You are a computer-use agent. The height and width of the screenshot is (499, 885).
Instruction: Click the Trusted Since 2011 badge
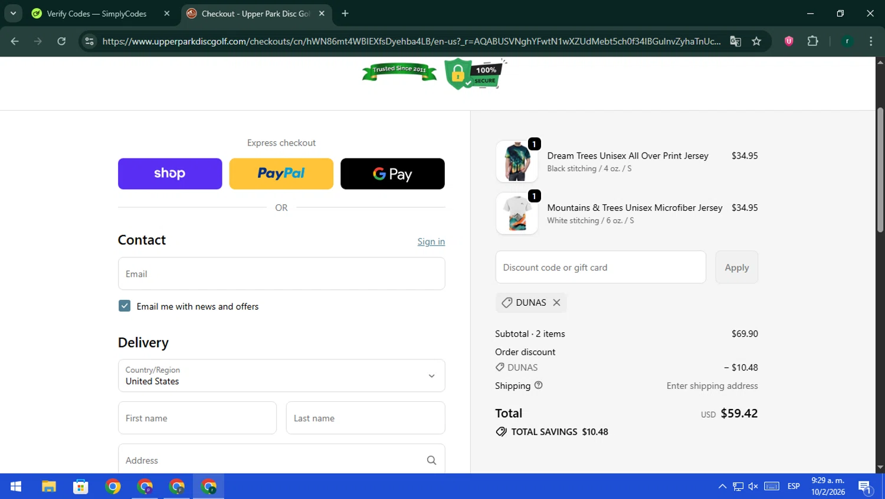pos(399,71)
